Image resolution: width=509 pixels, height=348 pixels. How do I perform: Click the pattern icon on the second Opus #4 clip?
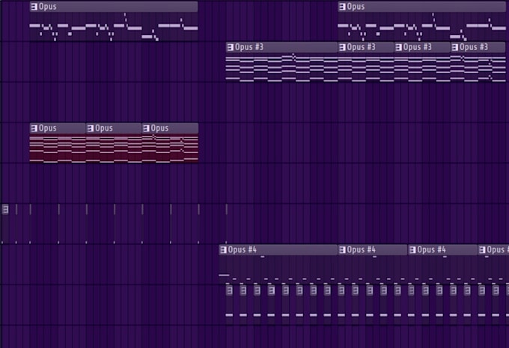(342, 250)
